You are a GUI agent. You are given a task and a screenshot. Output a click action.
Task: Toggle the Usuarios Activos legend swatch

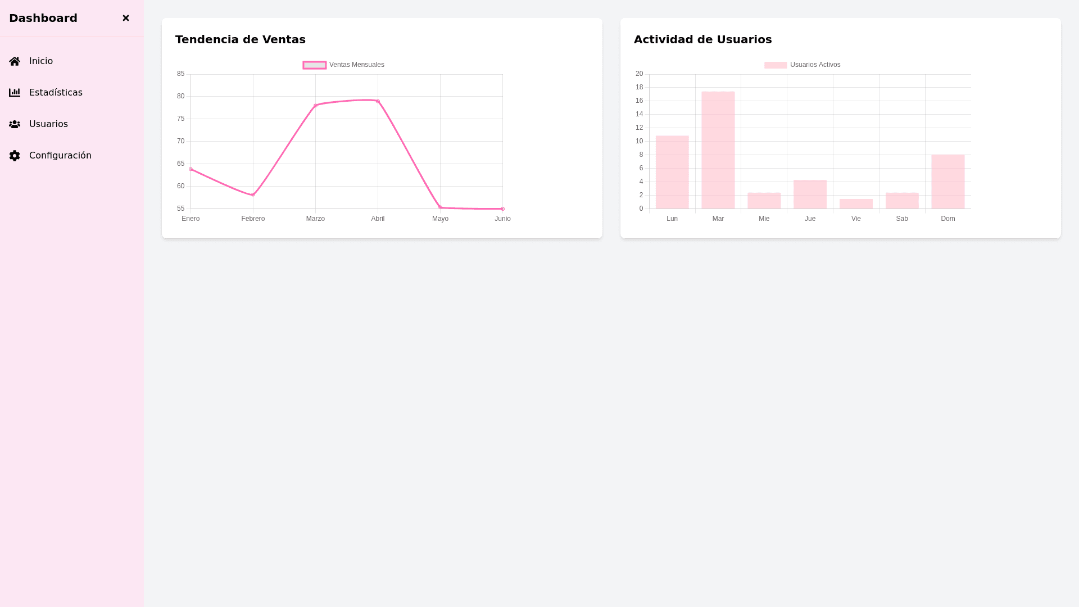775,65
